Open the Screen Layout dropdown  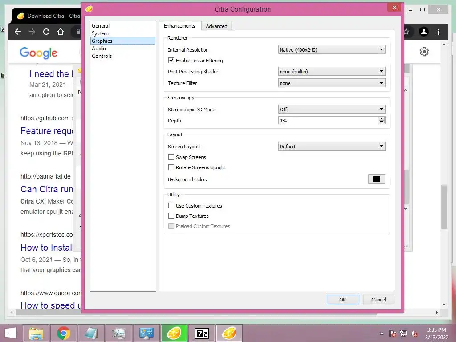click(x=331, y=146)
